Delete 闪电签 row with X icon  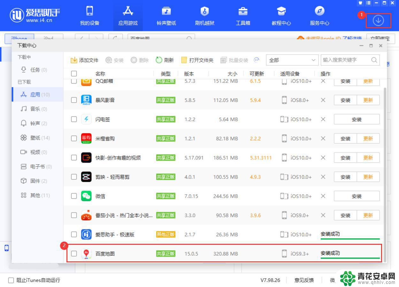tap(323, 119)
